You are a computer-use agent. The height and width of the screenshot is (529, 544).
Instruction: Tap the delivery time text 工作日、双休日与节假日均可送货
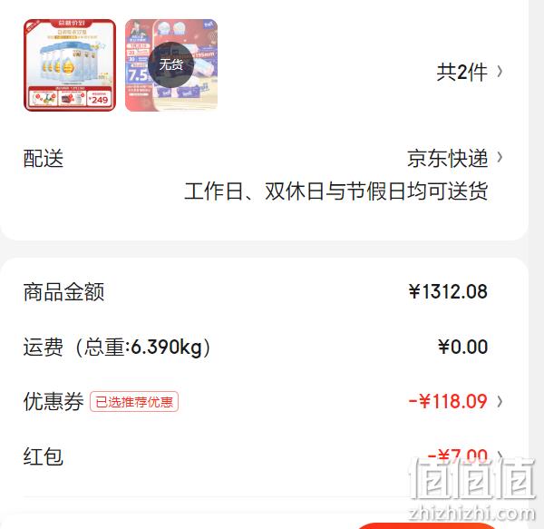coord(336,191)
